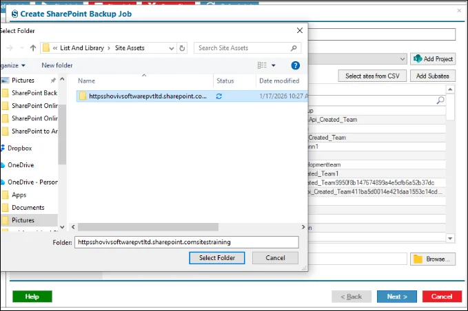
Task: Sort by Name column header
Action: tap(87, 81)
